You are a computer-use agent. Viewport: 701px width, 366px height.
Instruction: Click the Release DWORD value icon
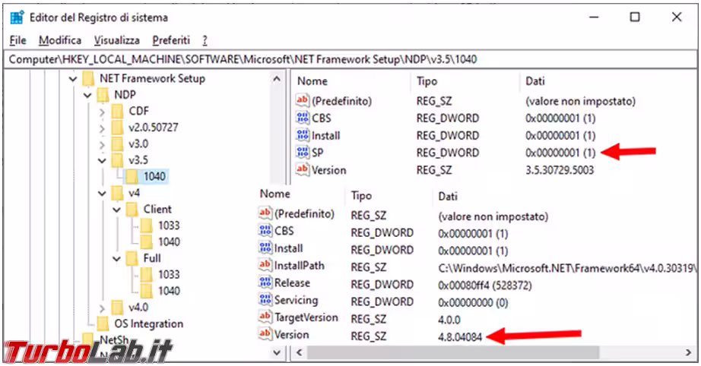click(x=265, y=282)
